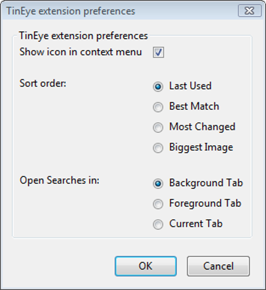Image resolution: width=266 pixels, height=290 pixels.
Task: Keep Last Used selected as sort order
Action: tap(158, 86)
